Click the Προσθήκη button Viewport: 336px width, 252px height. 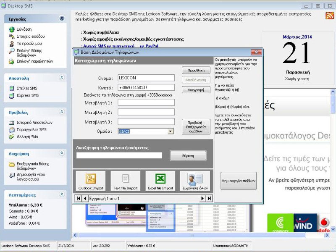(x=196, y=70)
